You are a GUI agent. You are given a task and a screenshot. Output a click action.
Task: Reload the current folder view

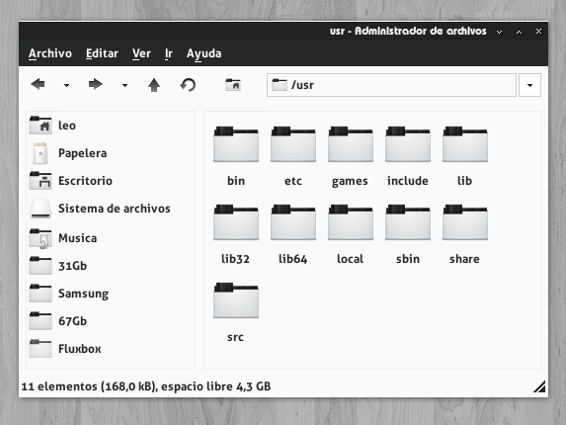point(188,85)
